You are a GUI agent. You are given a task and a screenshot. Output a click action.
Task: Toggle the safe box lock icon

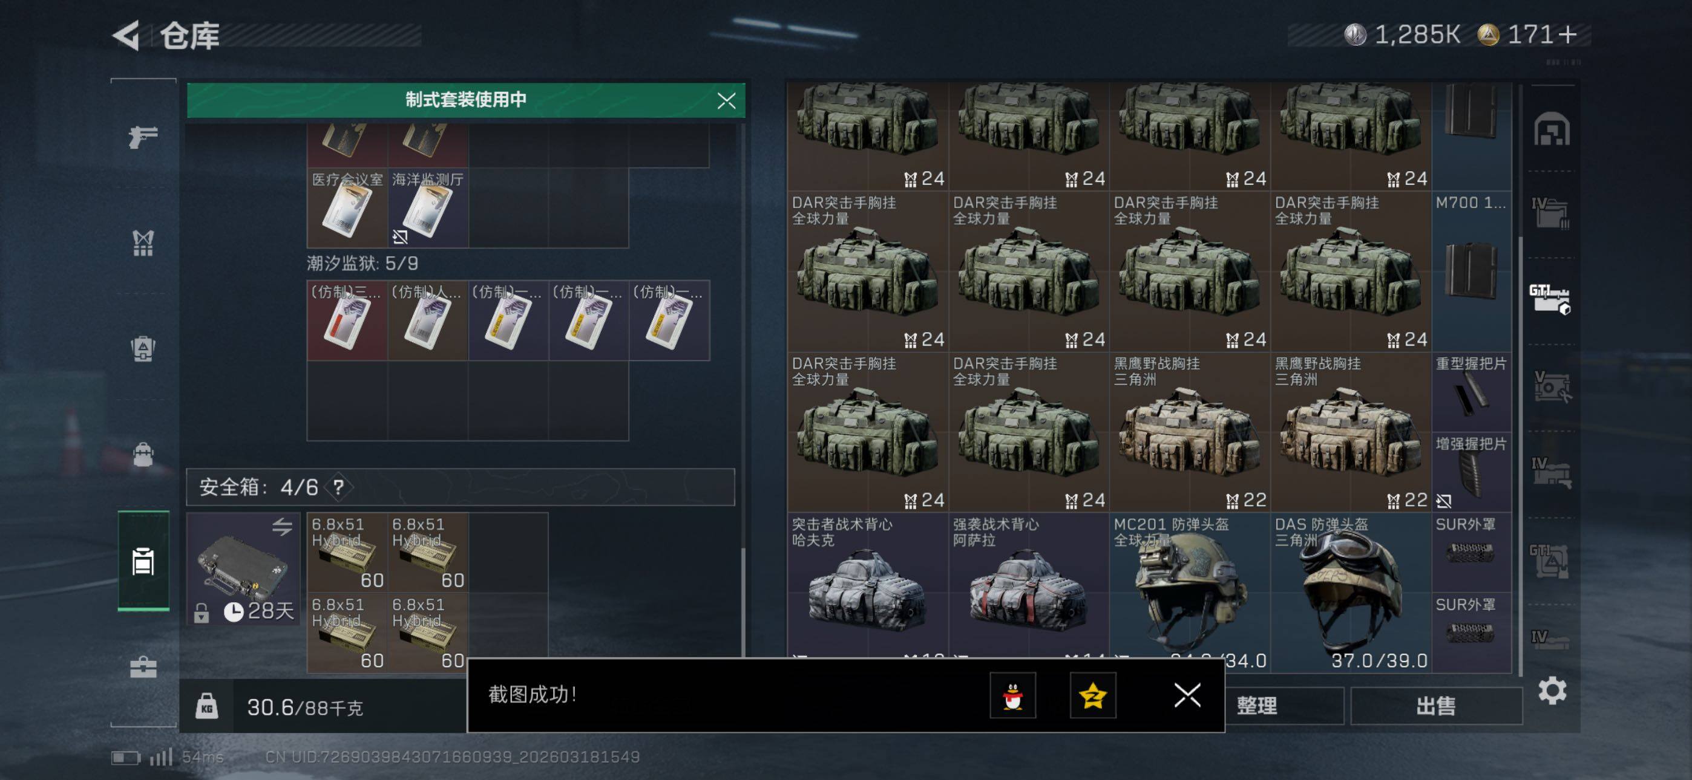click(x=202, y=613)
